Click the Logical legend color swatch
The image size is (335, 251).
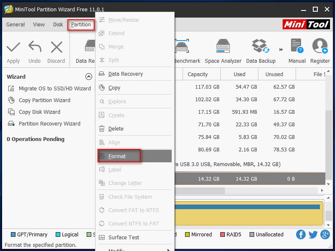click(x=58, y=235)
